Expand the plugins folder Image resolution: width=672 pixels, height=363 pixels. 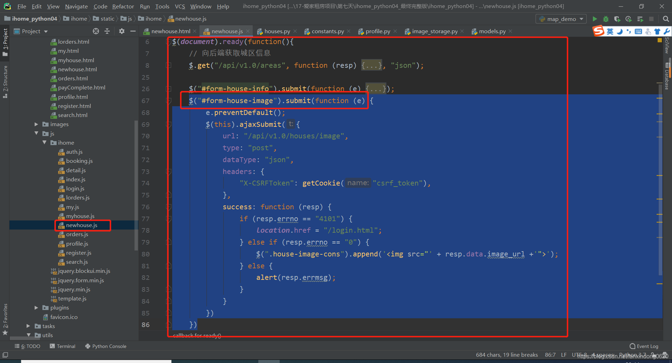(x=36, y=308)
